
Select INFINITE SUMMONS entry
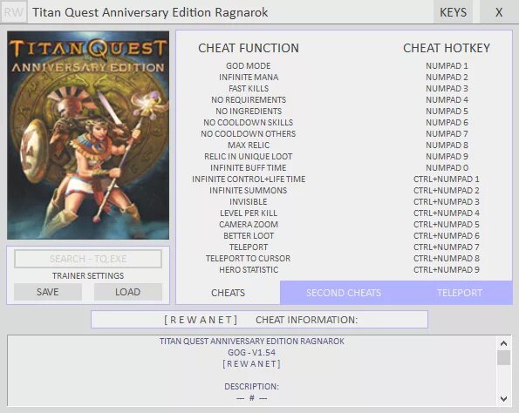[x=249, y=190]
